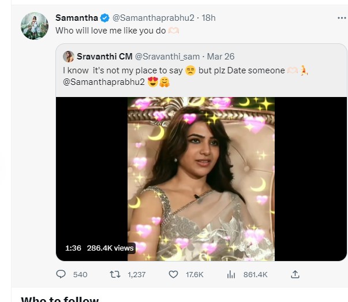
Task: Click the 1,237 repost count
Action: 136,275
